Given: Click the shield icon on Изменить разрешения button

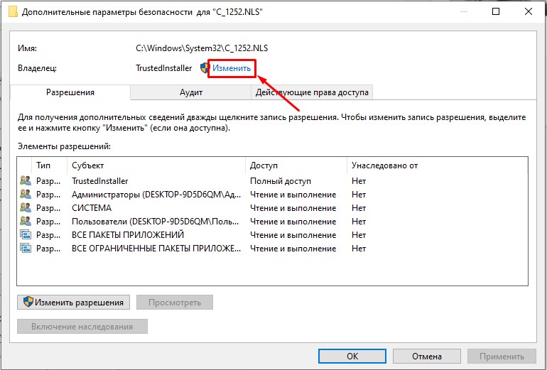Looking at the screenshot, I should click(x=28, y=302).
